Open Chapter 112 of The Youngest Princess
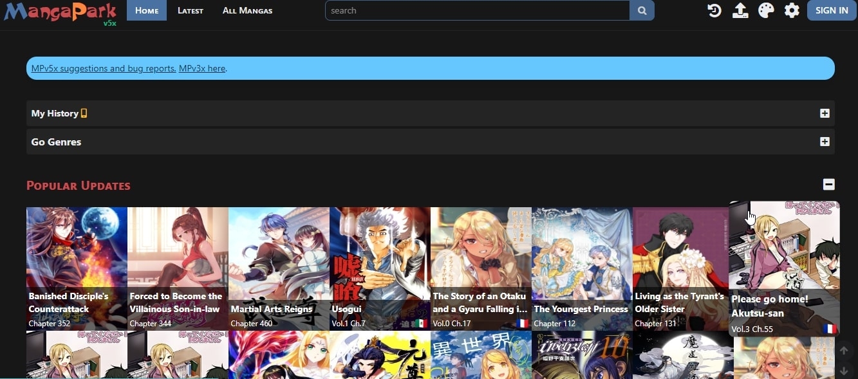This screenshot has width=858, height=379. (555, 324)
